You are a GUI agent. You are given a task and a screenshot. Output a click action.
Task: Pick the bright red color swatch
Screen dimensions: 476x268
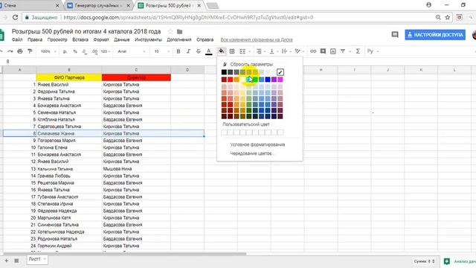point(231,80)
